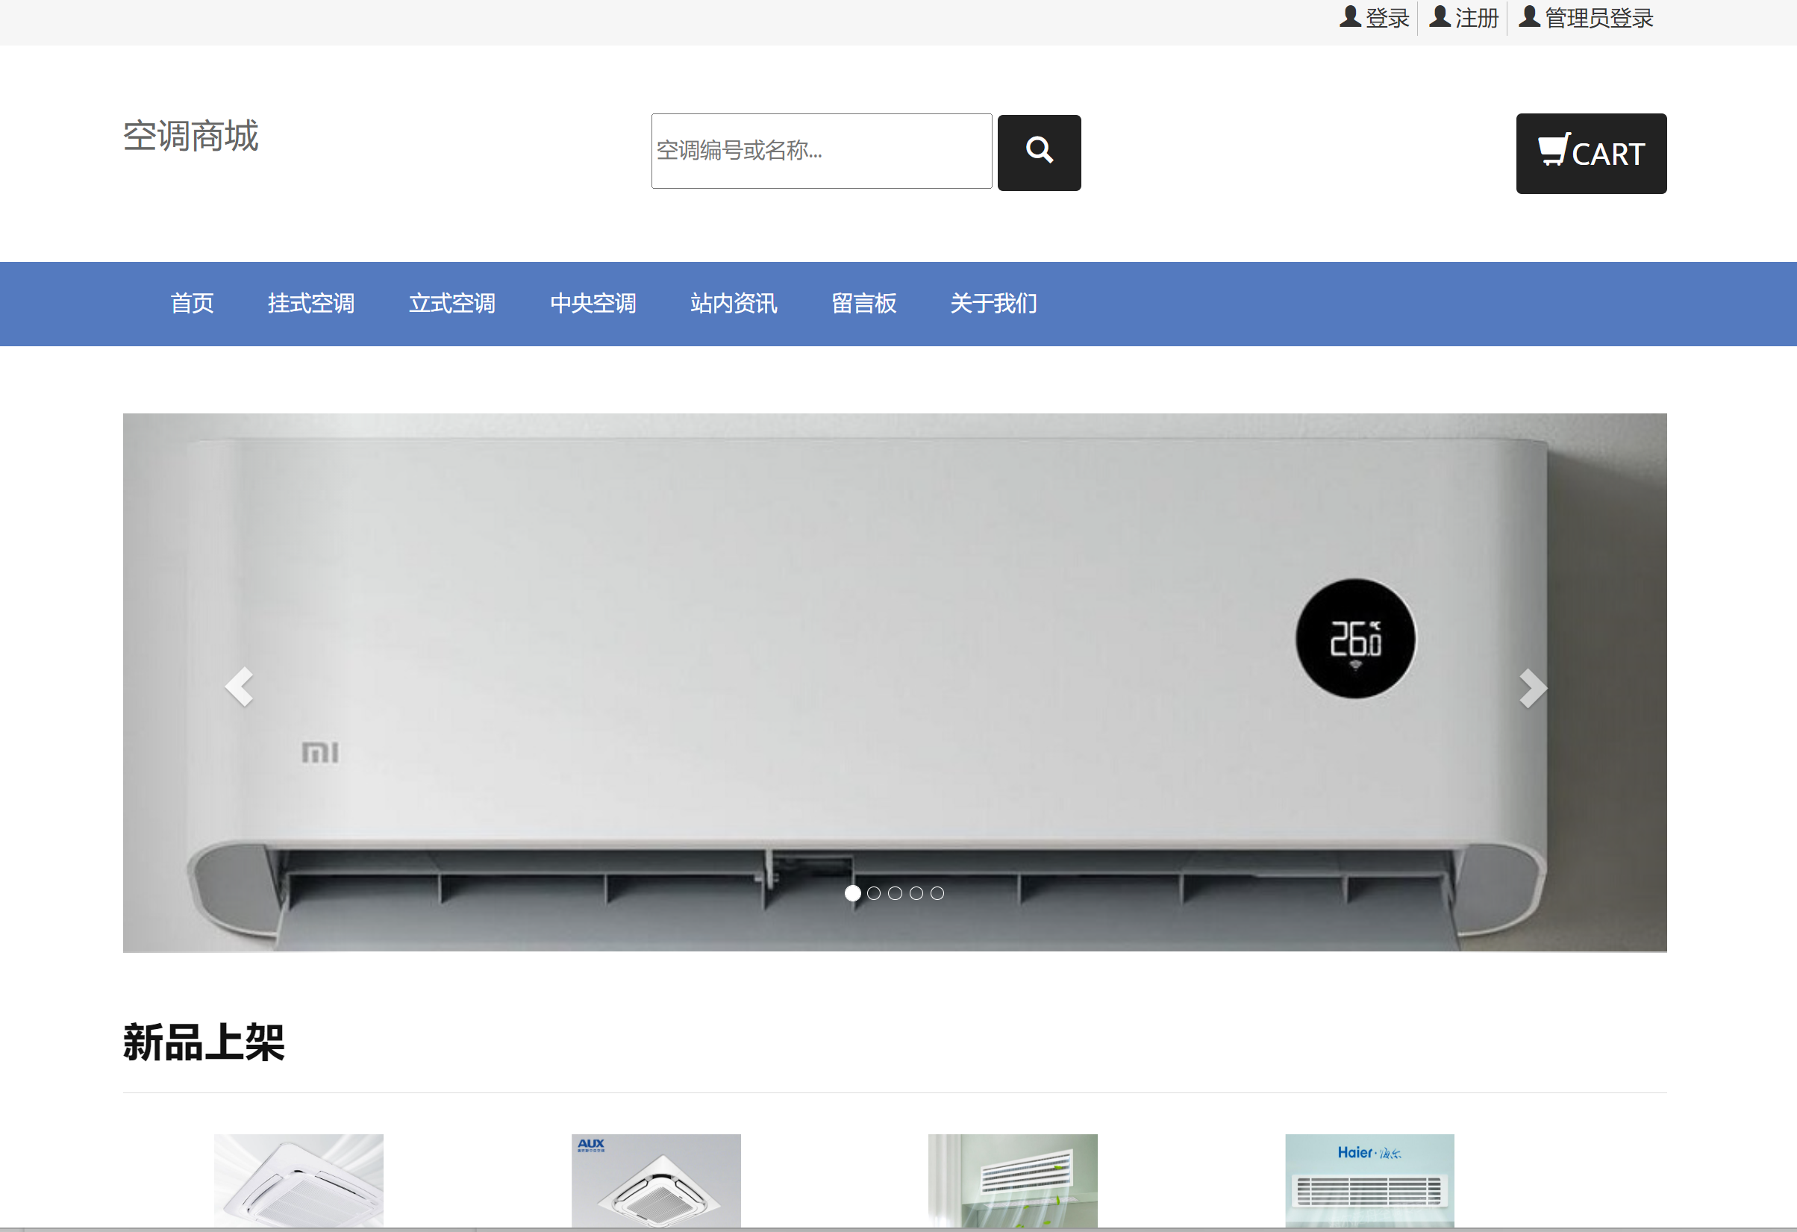Open the 挂式空调 category
Image resolution: width=1797 pixels, height=1232 pixels.
311,303
